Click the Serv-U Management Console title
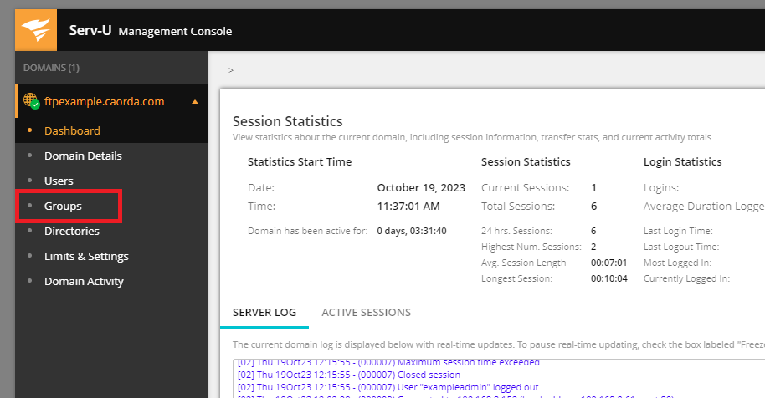The height and width of the screenshot is (398, 765). tap(151, 31)
